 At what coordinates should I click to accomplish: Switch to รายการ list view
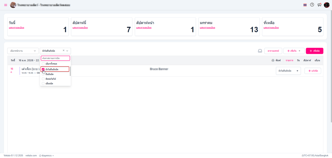coord(289,60)
